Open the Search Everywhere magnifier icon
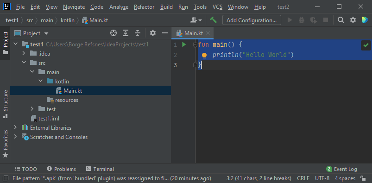Image resolution: width=372 pixels, height=183 pixels. pyautogui.click(x=341, y=20)
